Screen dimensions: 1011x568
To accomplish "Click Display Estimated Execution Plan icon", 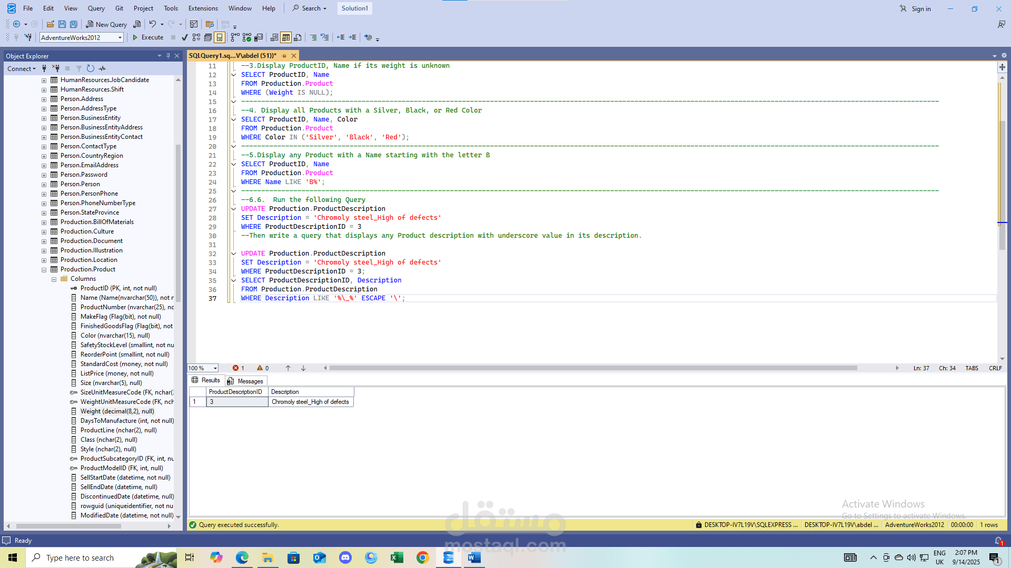I will point(196,37).
